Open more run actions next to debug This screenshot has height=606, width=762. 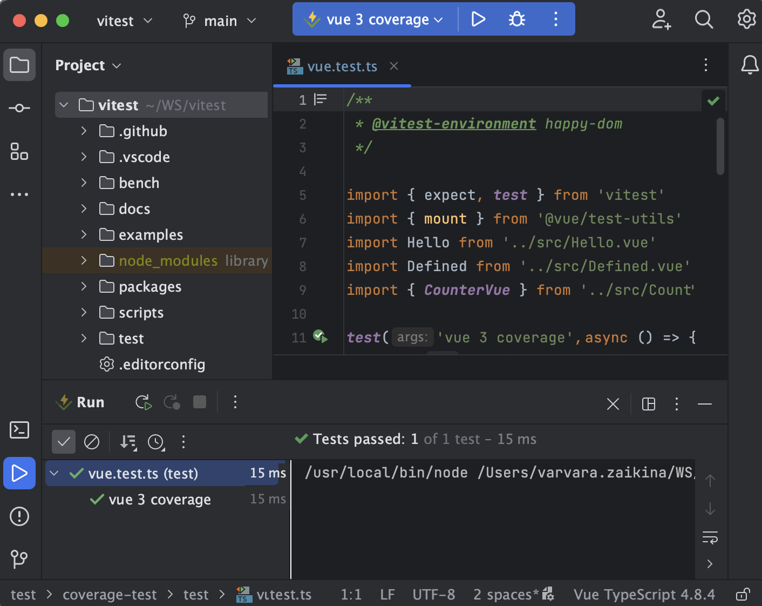(x=555, y=19)
